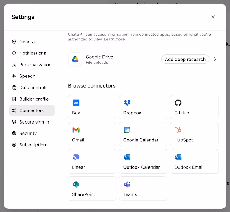Click the Speech waveform icon

[x=14, y=76]
